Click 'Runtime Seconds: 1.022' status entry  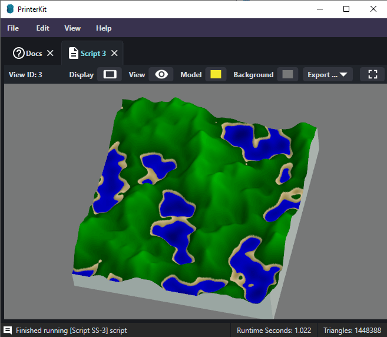point(274,331)
